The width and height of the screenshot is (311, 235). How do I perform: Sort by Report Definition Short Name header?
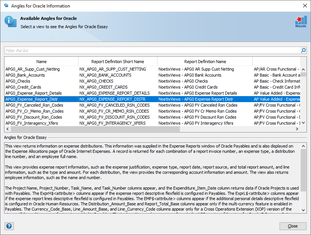118,62
